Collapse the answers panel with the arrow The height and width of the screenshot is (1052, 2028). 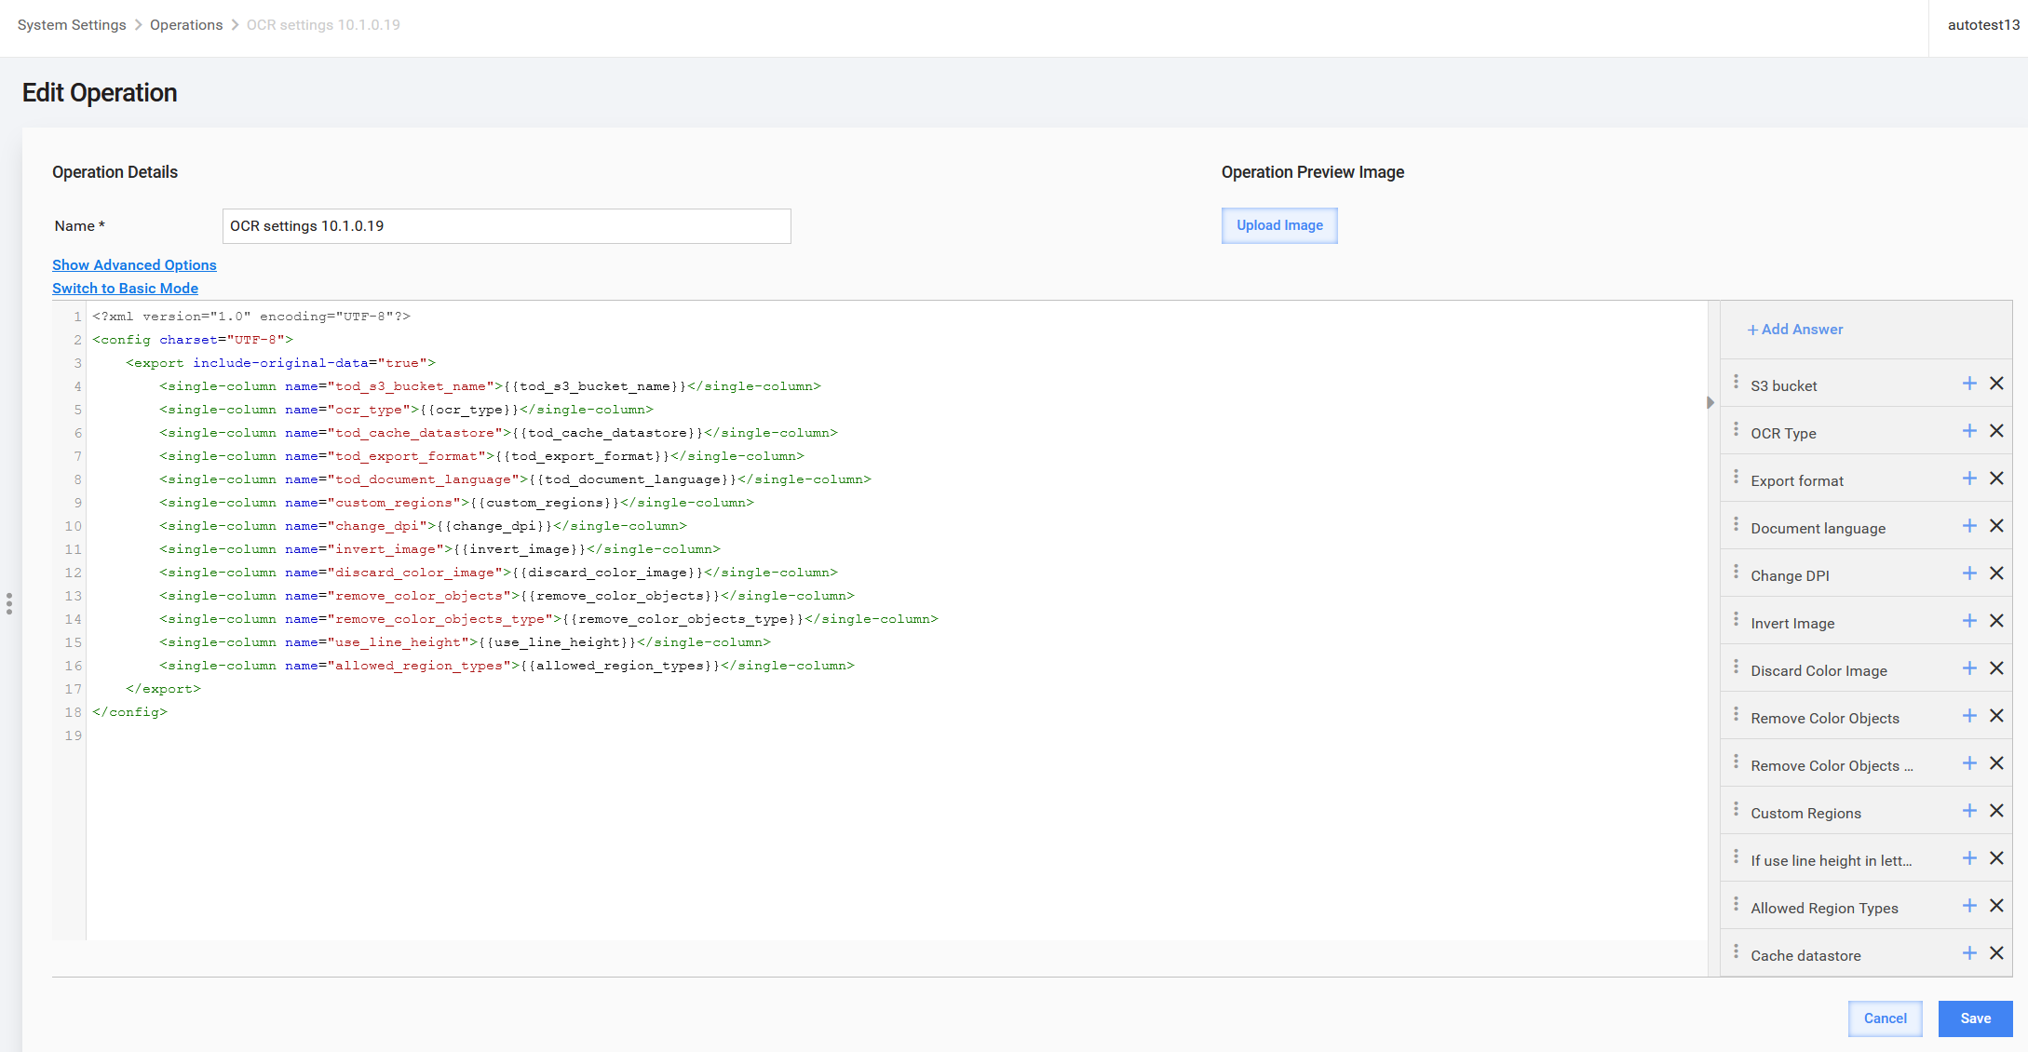pyautogui.click(x=1710, y=403)
